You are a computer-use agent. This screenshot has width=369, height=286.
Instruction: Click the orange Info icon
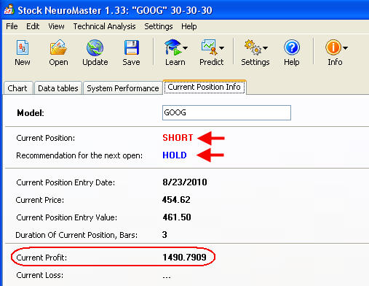(333, 47)
